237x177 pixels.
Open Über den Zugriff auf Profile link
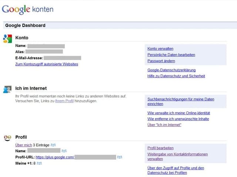(176, 170)
